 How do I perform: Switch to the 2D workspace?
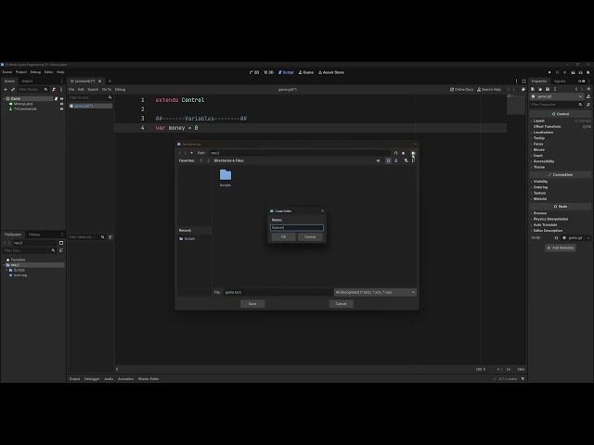254,72
